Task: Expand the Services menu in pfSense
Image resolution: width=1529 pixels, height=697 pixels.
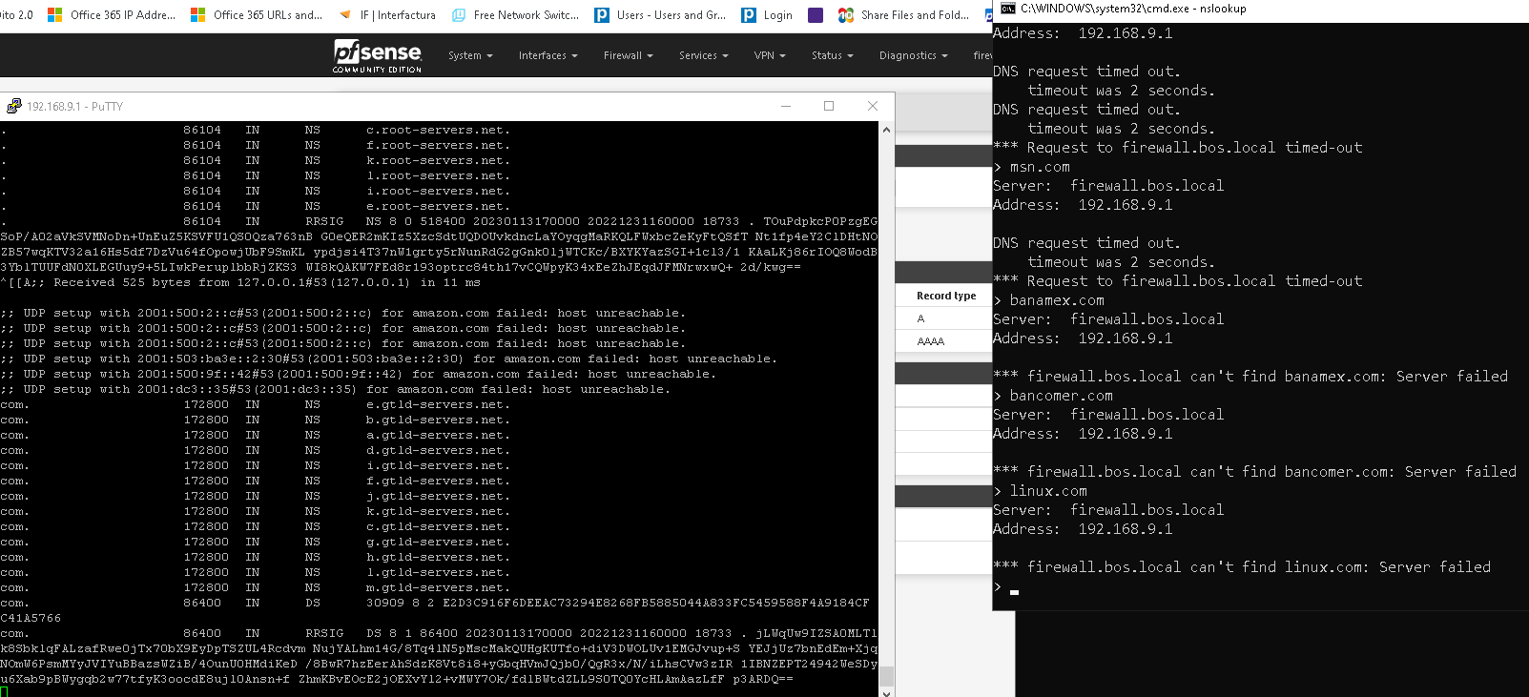Action: [x=703, y=55]
